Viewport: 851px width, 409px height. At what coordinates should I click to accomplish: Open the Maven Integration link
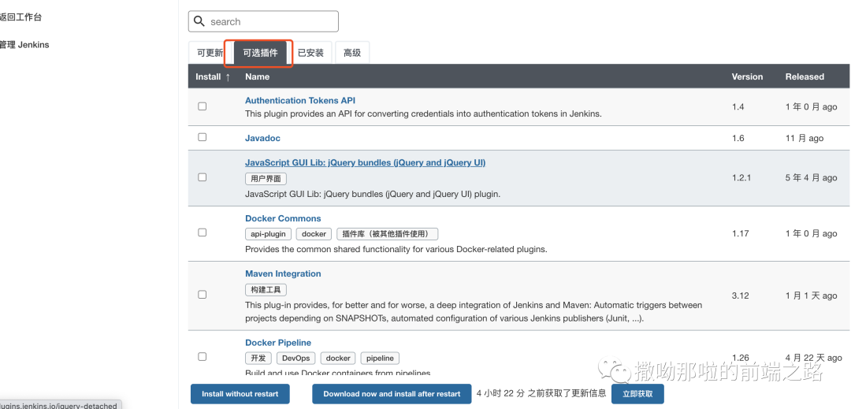(x=283, y=274)
